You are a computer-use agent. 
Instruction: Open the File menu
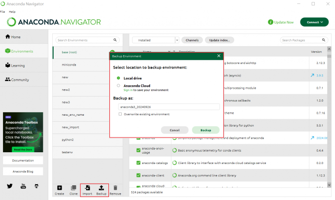tap(2, 12)
